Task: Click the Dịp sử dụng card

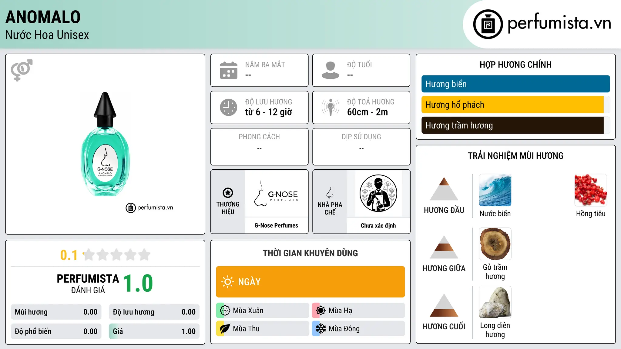Action: coord(361,147)
